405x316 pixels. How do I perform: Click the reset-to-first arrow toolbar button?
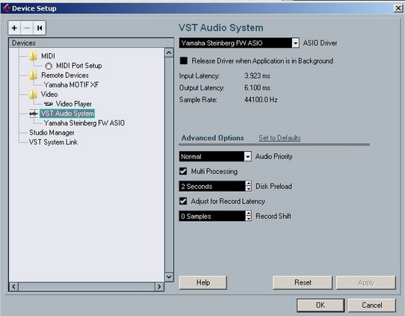pyautogui.click(x=40, y=28)
